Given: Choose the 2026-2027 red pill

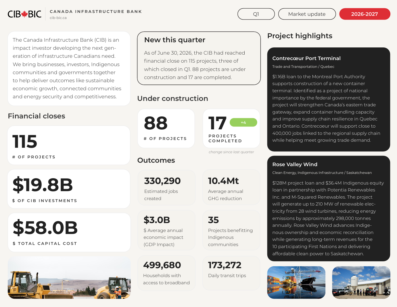Looking at the screenshot, I should point(365,14).
